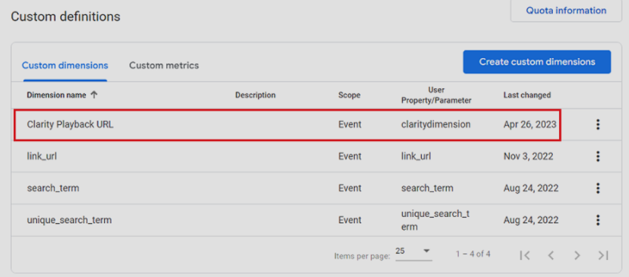Jump to last page of results
Image resolution: width=629 pixels, height=277 pixels.
click(602, 255)
